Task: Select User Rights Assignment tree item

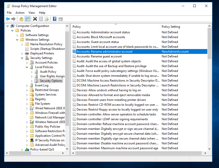Action: click(x=52, y=76)
